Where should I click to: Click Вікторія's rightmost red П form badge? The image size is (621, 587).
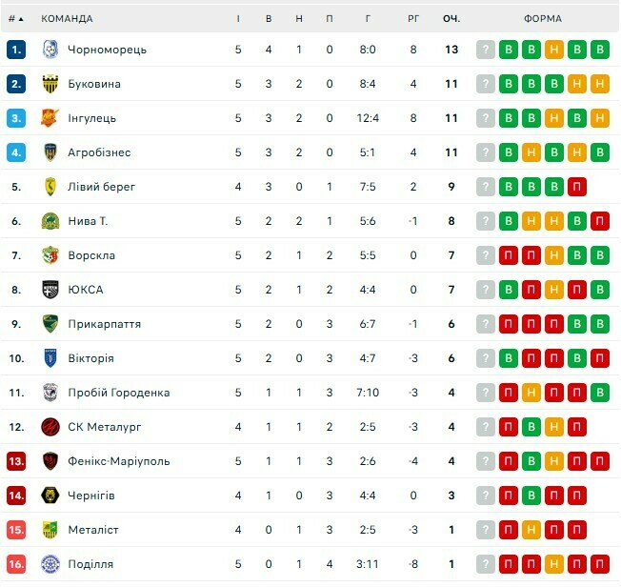coord(599,358)
